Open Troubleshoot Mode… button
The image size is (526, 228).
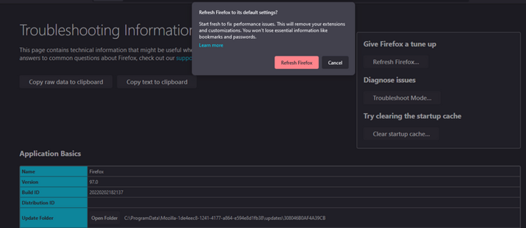point(402,98)
